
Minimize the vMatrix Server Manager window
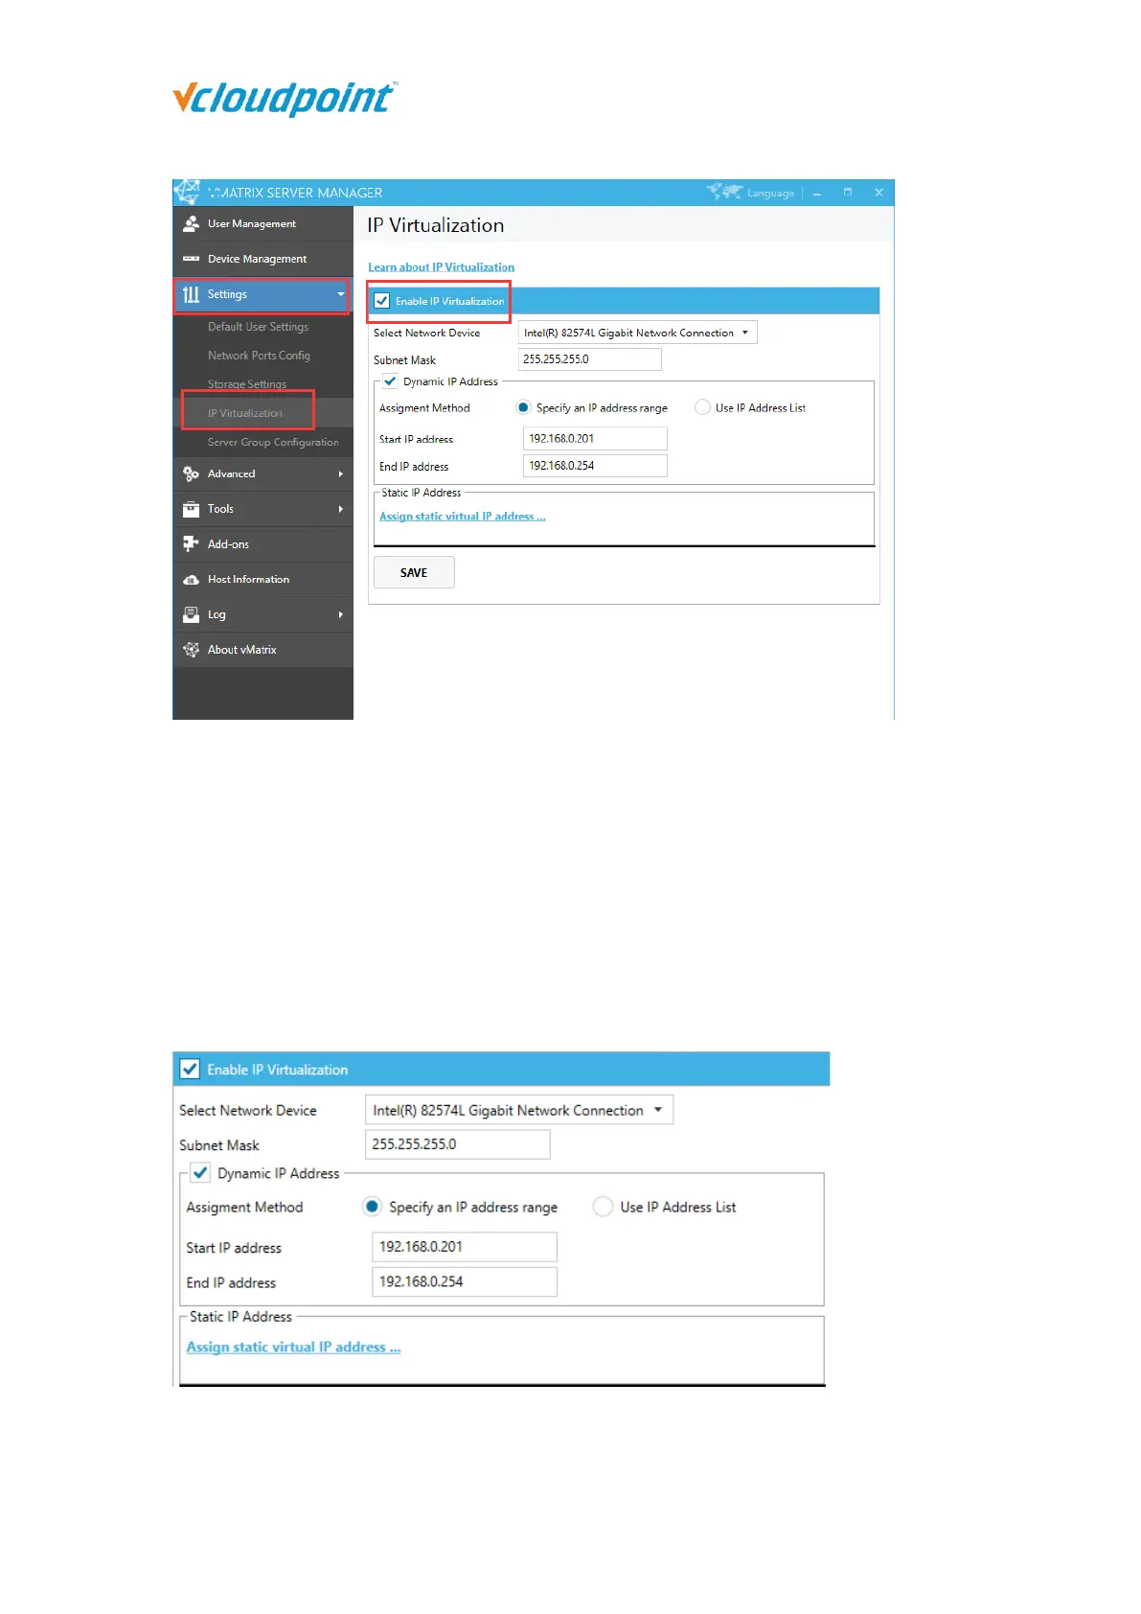click(x=817, y=193)
